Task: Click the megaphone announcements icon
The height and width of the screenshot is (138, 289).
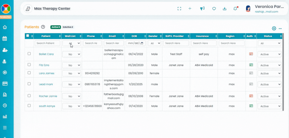Action: (x=202, y=9)
